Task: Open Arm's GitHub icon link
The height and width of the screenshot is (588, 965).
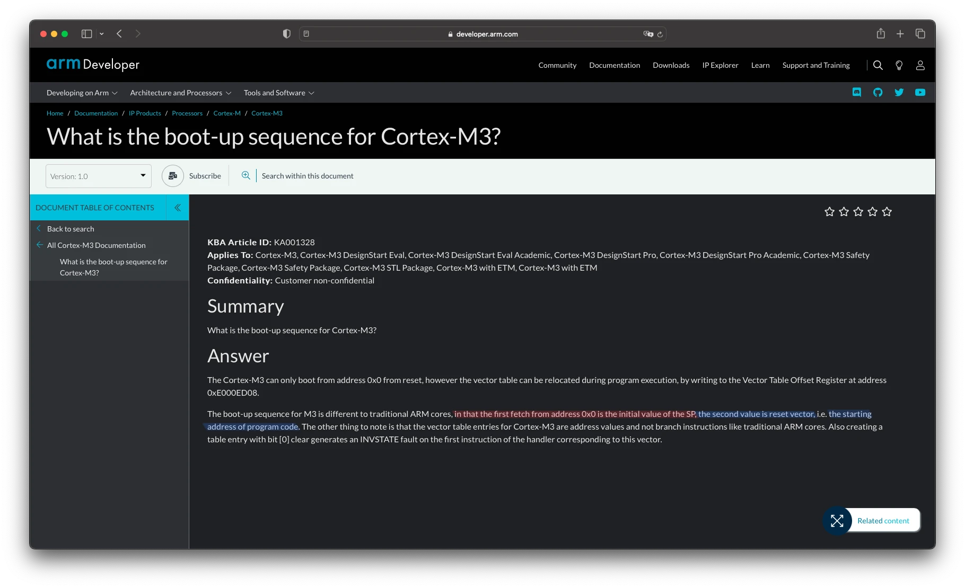Action: pos(878,92)
